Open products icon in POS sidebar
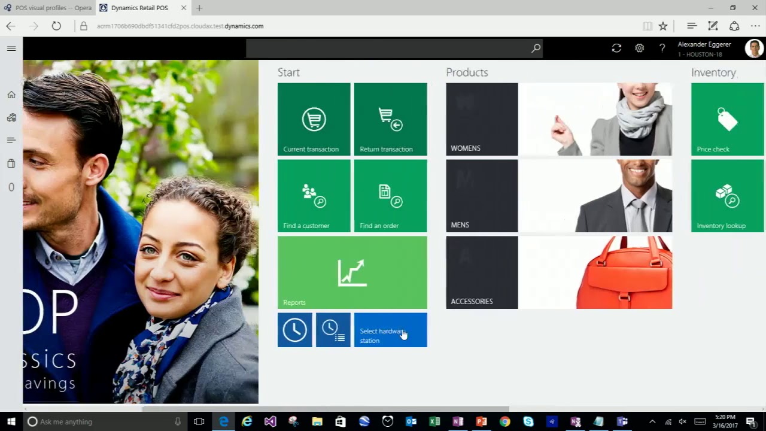766x431 pixels. [11, 117]
